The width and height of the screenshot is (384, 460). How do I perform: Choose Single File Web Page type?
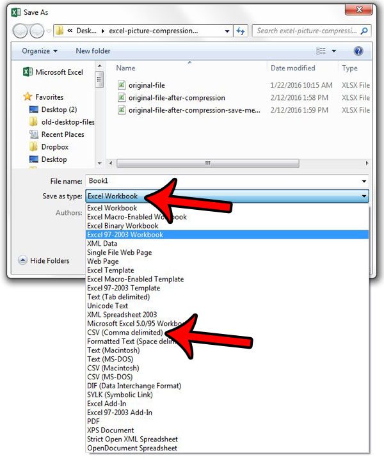click(x=228, y=252)
